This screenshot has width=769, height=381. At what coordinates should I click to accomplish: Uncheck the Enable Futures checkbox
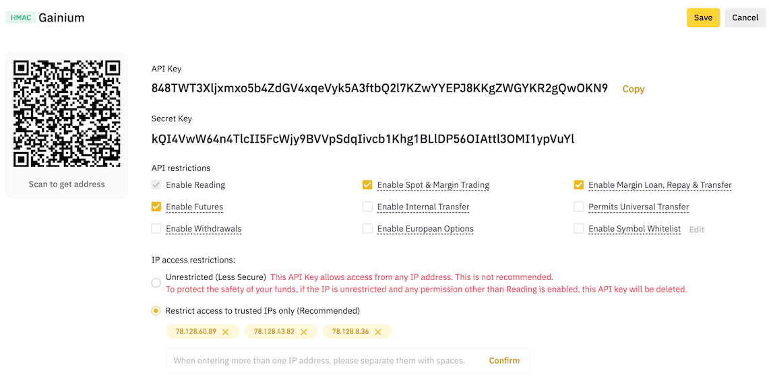click(156, 207)
